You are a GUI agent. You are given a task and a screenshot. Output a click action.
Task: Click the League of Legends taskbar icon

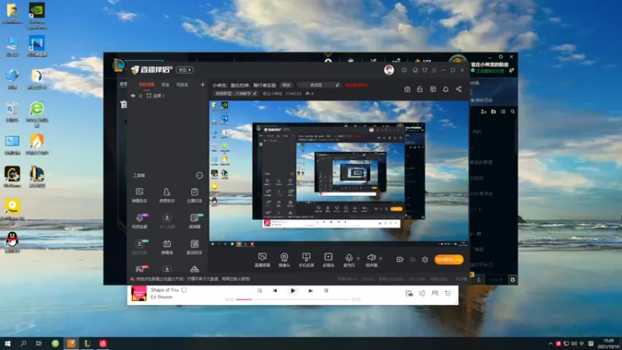87,344
